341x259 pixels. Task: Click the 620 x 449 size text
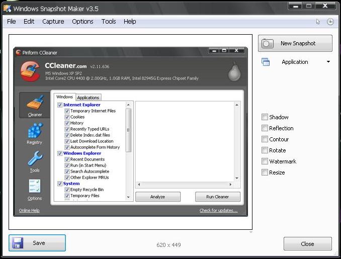point(168,245)
